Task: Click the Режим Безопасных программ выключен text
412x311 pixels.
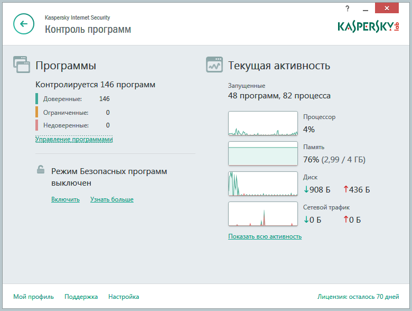Action: (x=109, y=177)
